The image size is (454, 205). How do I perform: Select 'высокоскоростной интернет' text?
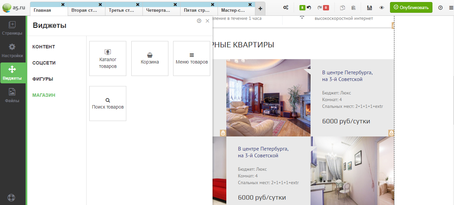tap(344, 18)
